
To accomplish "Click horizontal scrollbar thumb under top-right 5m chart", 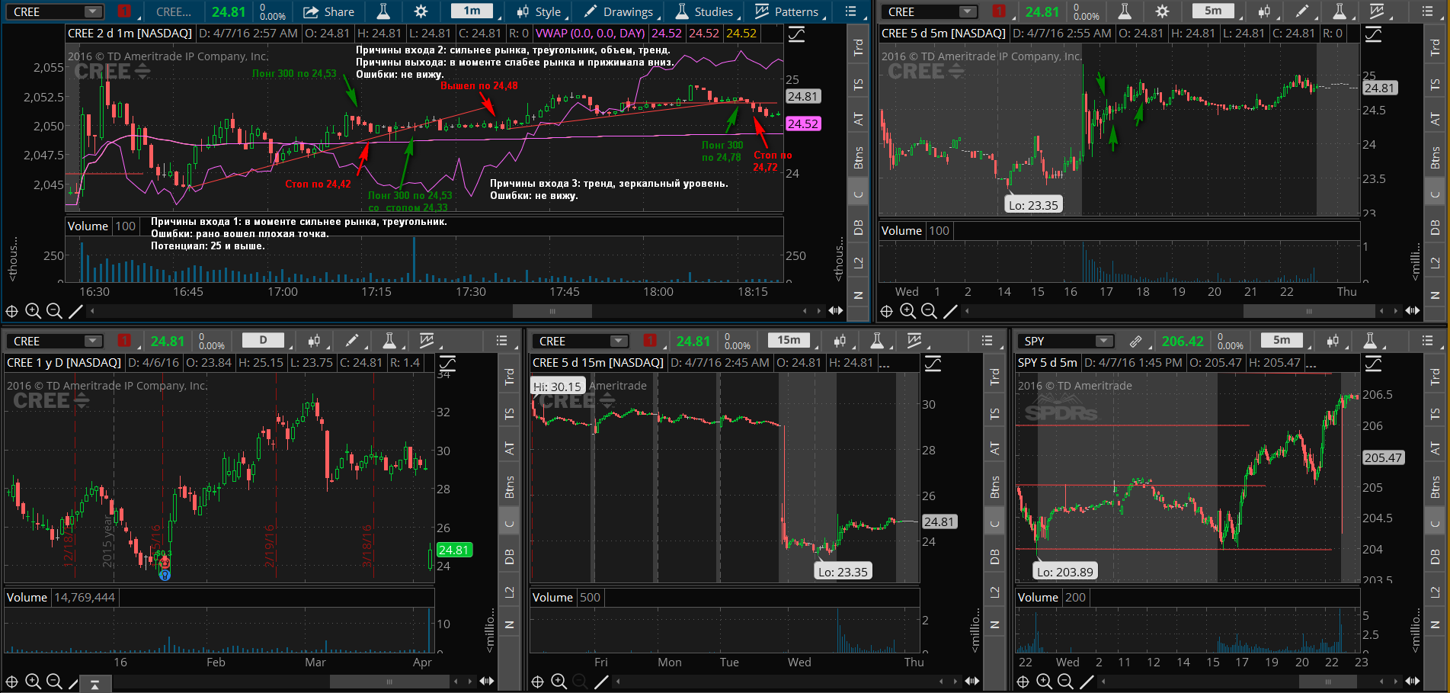I will coord(1310,311).
